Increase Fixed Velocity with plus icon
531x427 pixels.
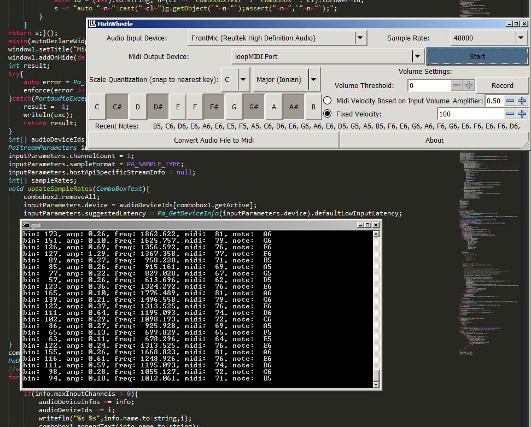[x=522, y=114]
